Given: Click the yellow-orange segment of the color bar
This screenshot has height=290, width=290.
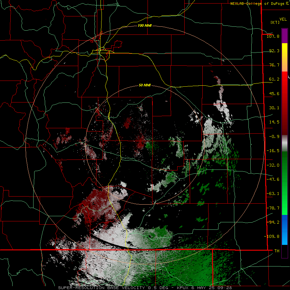Looking at the screenshot, I should click(x=285, y=57).
